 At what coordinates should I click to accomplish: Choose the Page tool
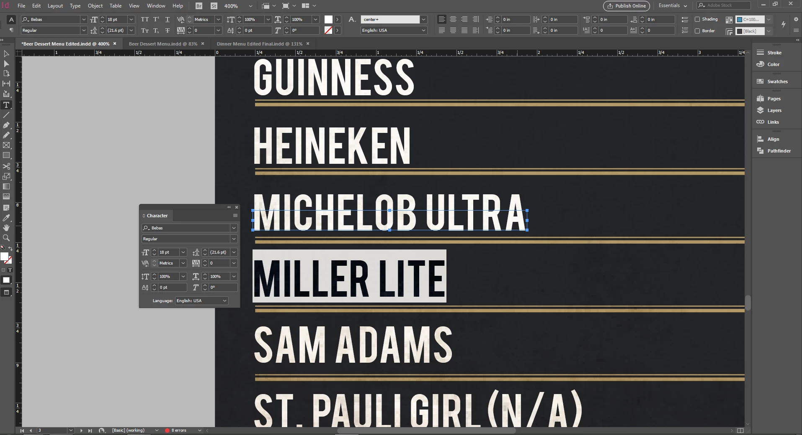pos(6,74)
